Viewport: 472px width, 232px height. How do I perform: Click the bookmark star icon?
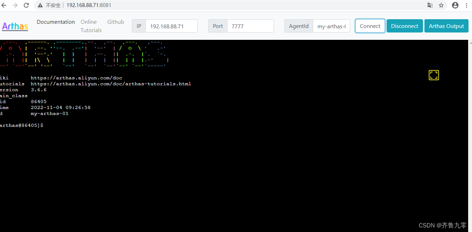pos(441,5)
